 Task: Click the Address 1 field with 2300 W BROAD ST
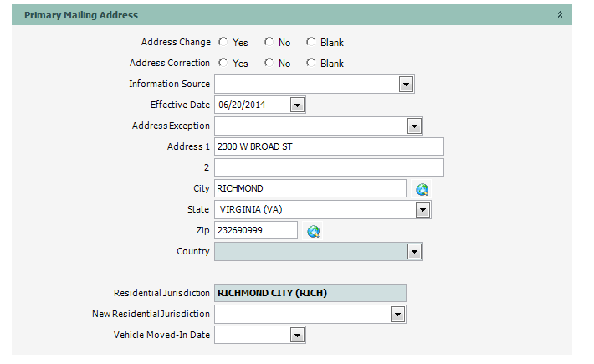329,146
